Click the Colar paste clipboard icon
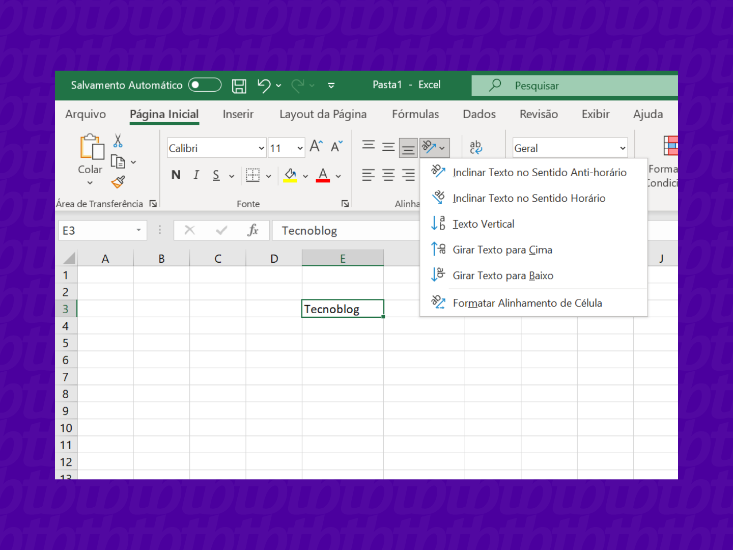Screen dimensions: 733x550 coord(92,147)
